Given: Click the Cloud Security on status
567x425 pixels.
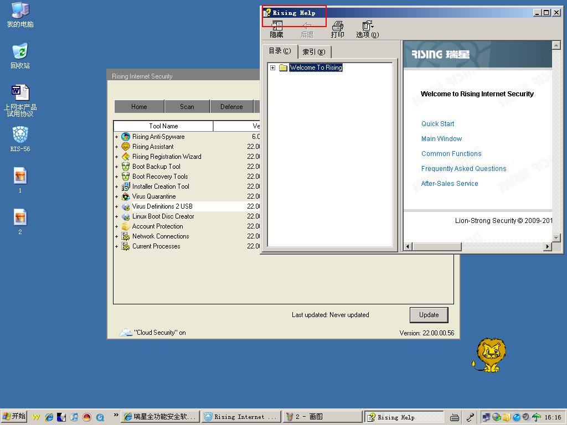Looking at the screenshot, I should [x=153, y=332].
